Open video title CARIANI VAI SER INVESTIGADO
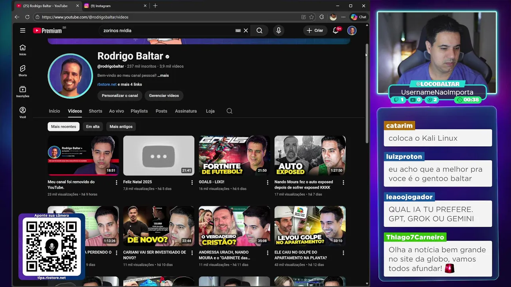Image resolution: width=511 pixels, height=287 pixels. [154, 255]
